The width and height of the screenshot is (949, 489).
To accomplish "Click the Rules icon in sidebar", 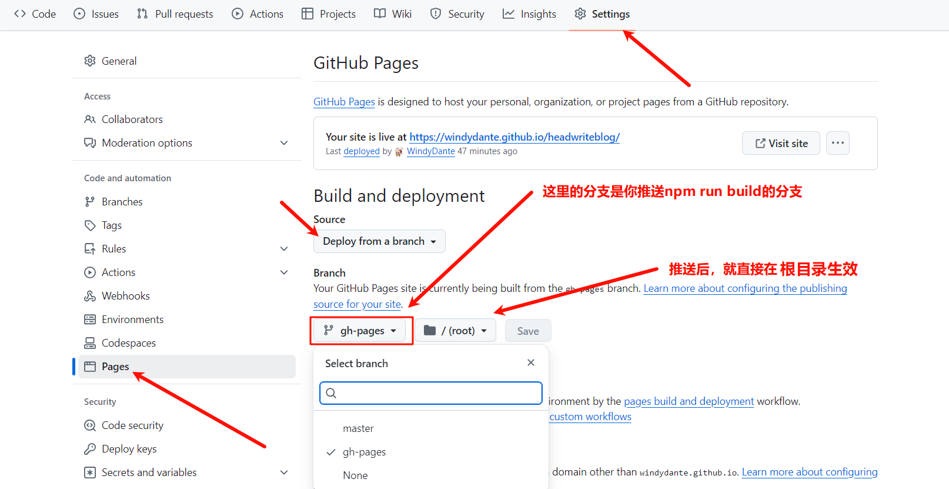I will coord(90,249).
